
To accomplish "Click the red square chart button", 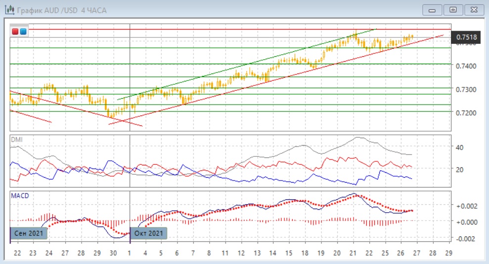I will 16,32.
